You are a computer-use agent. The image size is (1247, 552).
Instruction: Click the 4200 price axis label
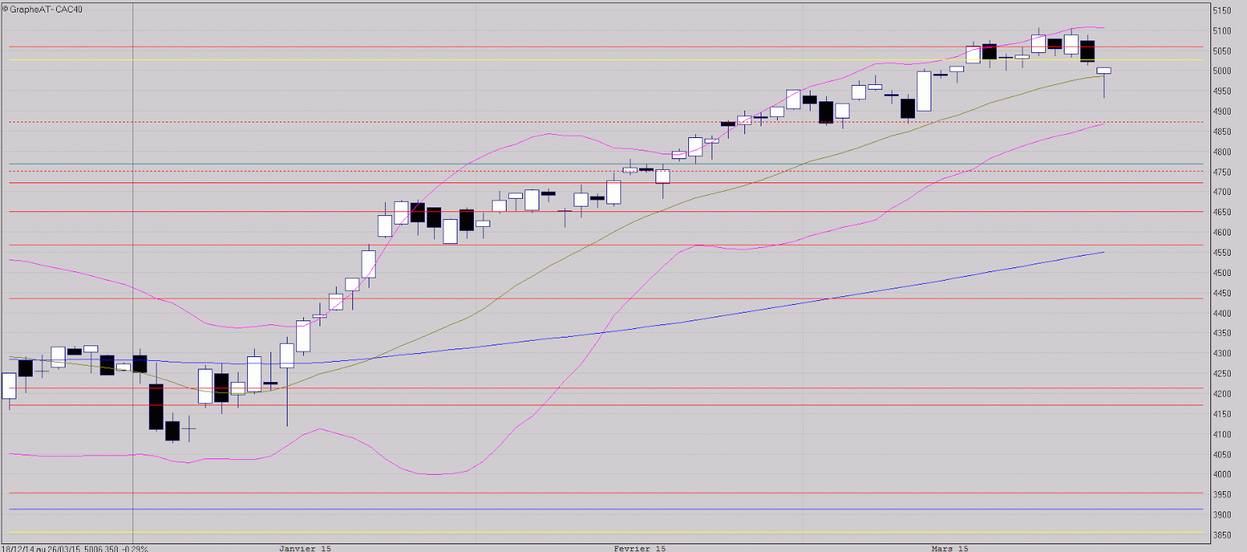pos(1221,394)
